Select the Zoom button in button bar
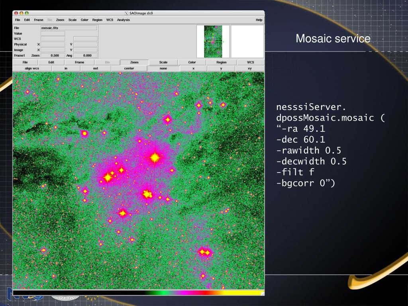The image size is (408, 306). (x=134, y=62)
